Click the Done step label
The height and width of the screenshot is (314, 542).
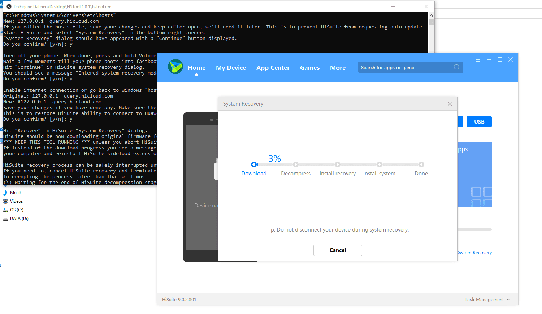(x=421, y=174)
